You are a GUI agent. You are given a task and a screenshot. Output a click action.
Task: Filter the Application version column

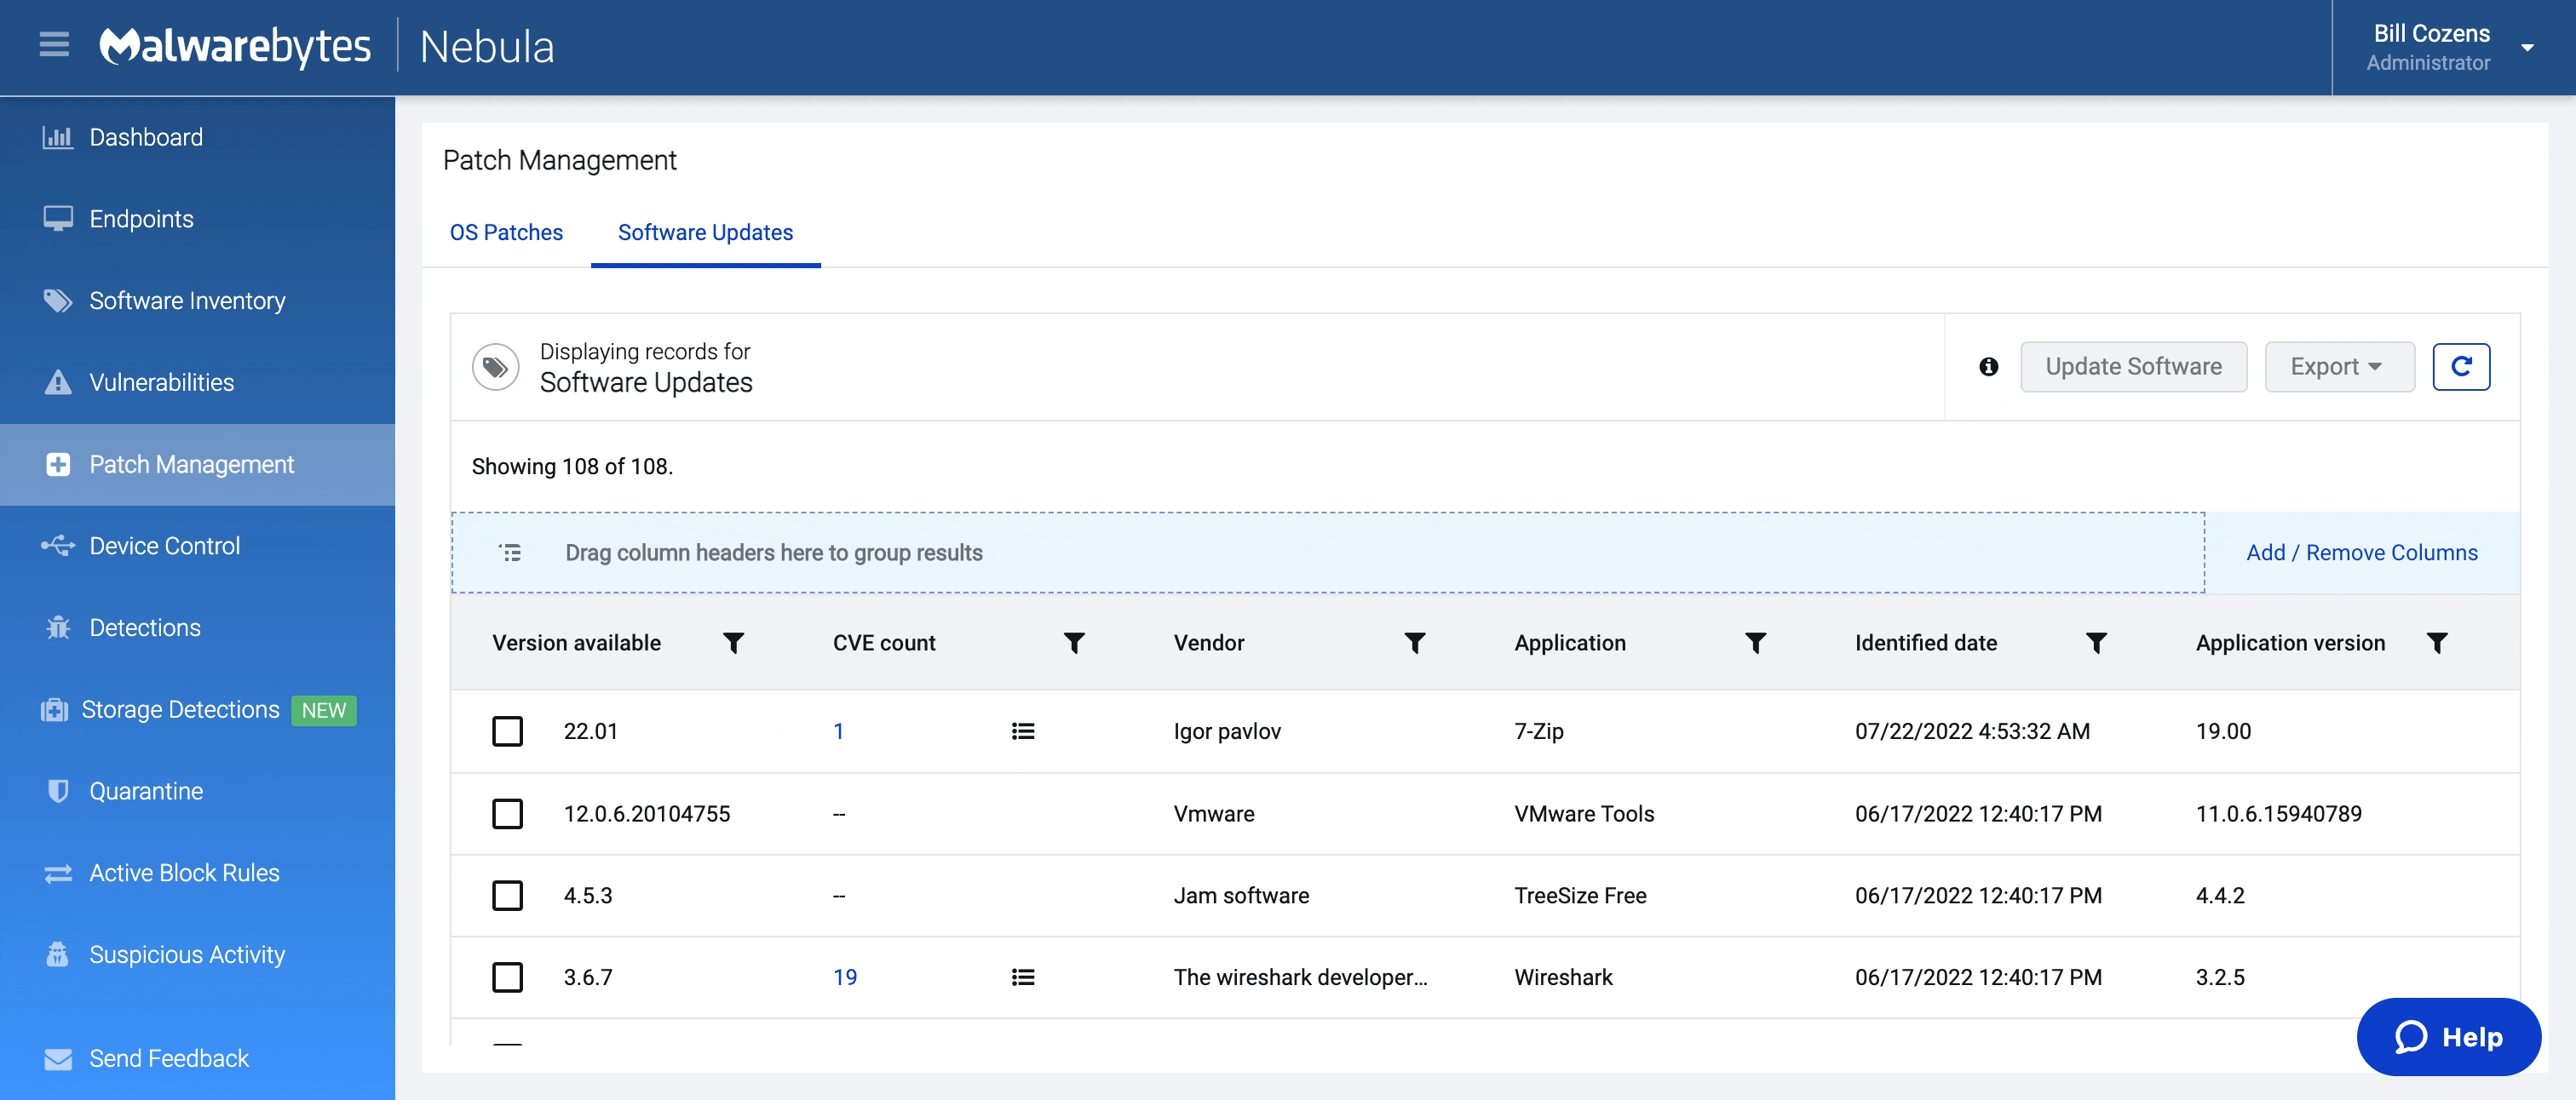pyautogui.click(x=2437, y=643)
